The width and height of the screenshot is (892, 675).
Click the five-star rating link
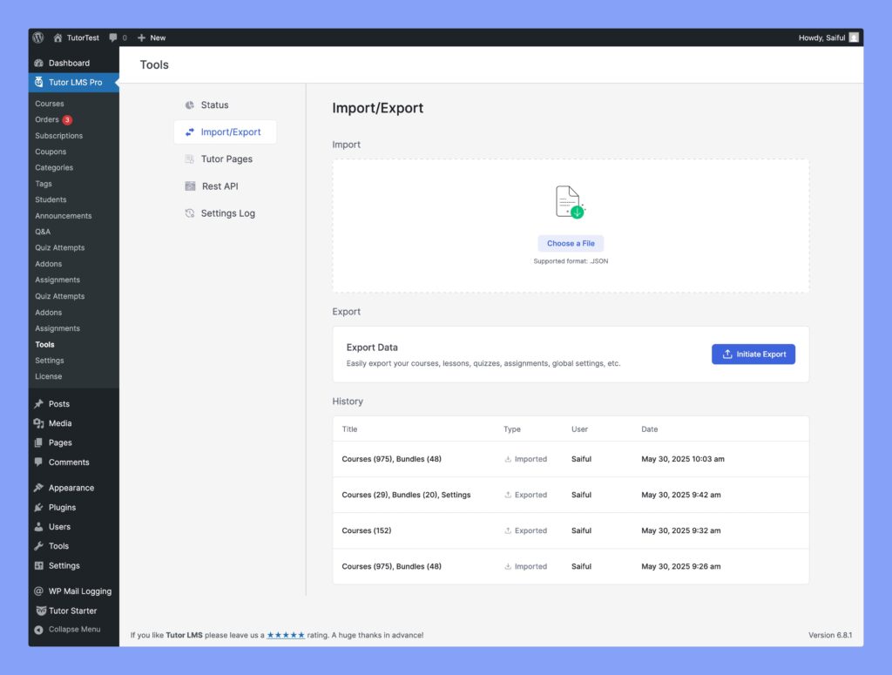[x=286, y=635]
